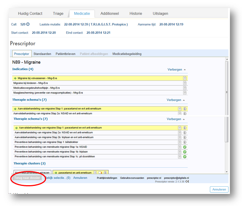Click Annuleren link beside Bekijk selectie
The height and width of the screenshot is (206, 242).
coord(80,178)
